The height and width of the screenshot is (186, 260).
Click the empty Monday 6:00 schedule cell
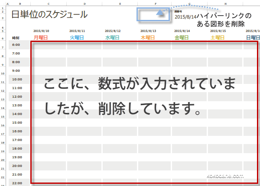pyautogui.click(x=49, y=45)
